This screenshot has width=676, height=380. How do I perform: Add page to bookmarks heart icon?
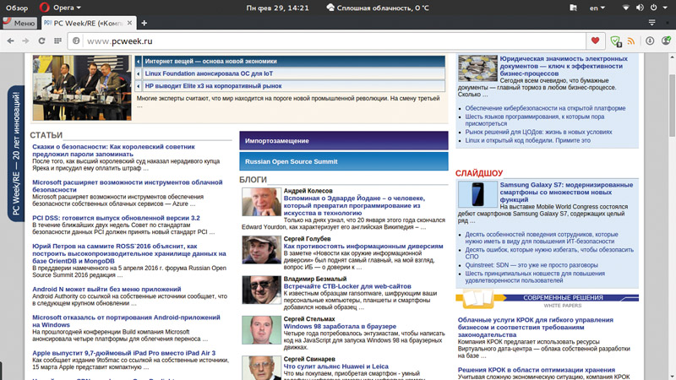596,41
